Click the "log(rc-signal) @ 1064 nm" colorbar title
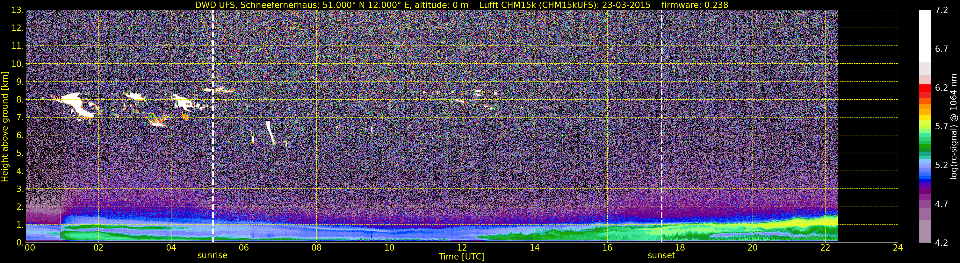960x263 pixels. coord(954,126)
